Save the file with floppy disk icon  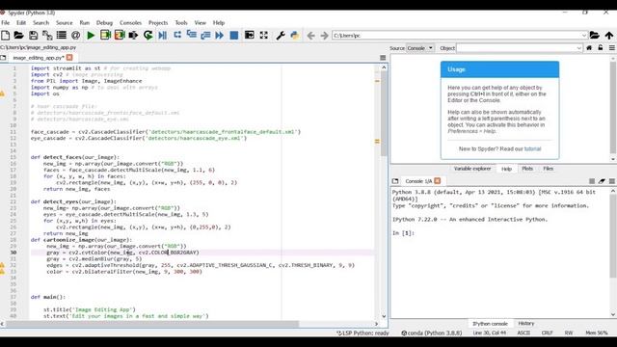coord(33,36)
